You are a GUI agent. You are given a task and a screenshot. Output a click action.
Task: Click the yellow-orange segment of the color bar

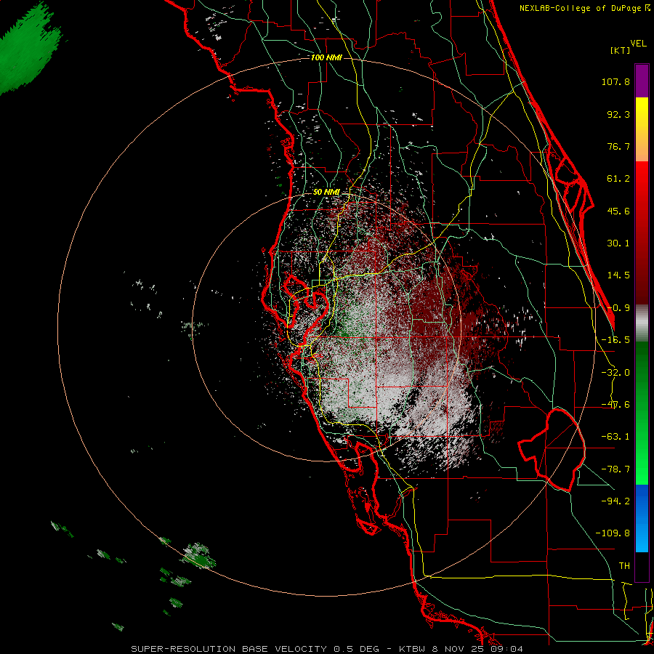click(642, 129)
